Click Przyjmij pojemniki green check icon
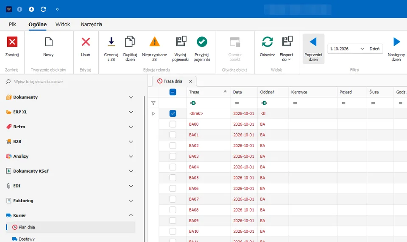Screen dimensions: 407x242 tap(202, 42)
